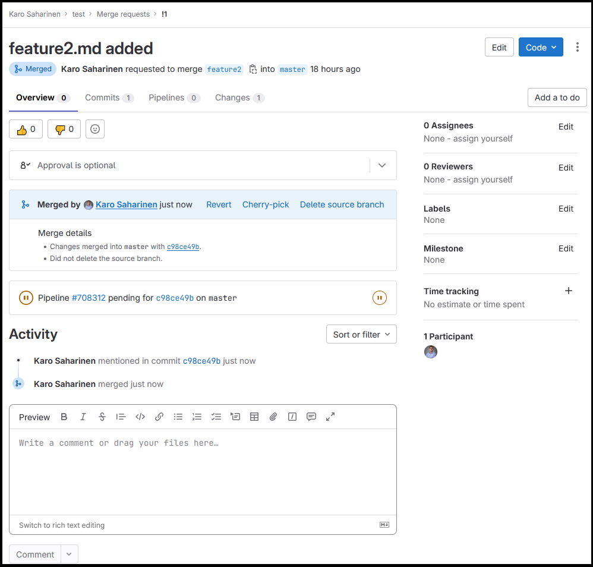Viewport: 593px width, 567px height.
Task: Enter full screen comment editor mode
Action: [330, 417]
